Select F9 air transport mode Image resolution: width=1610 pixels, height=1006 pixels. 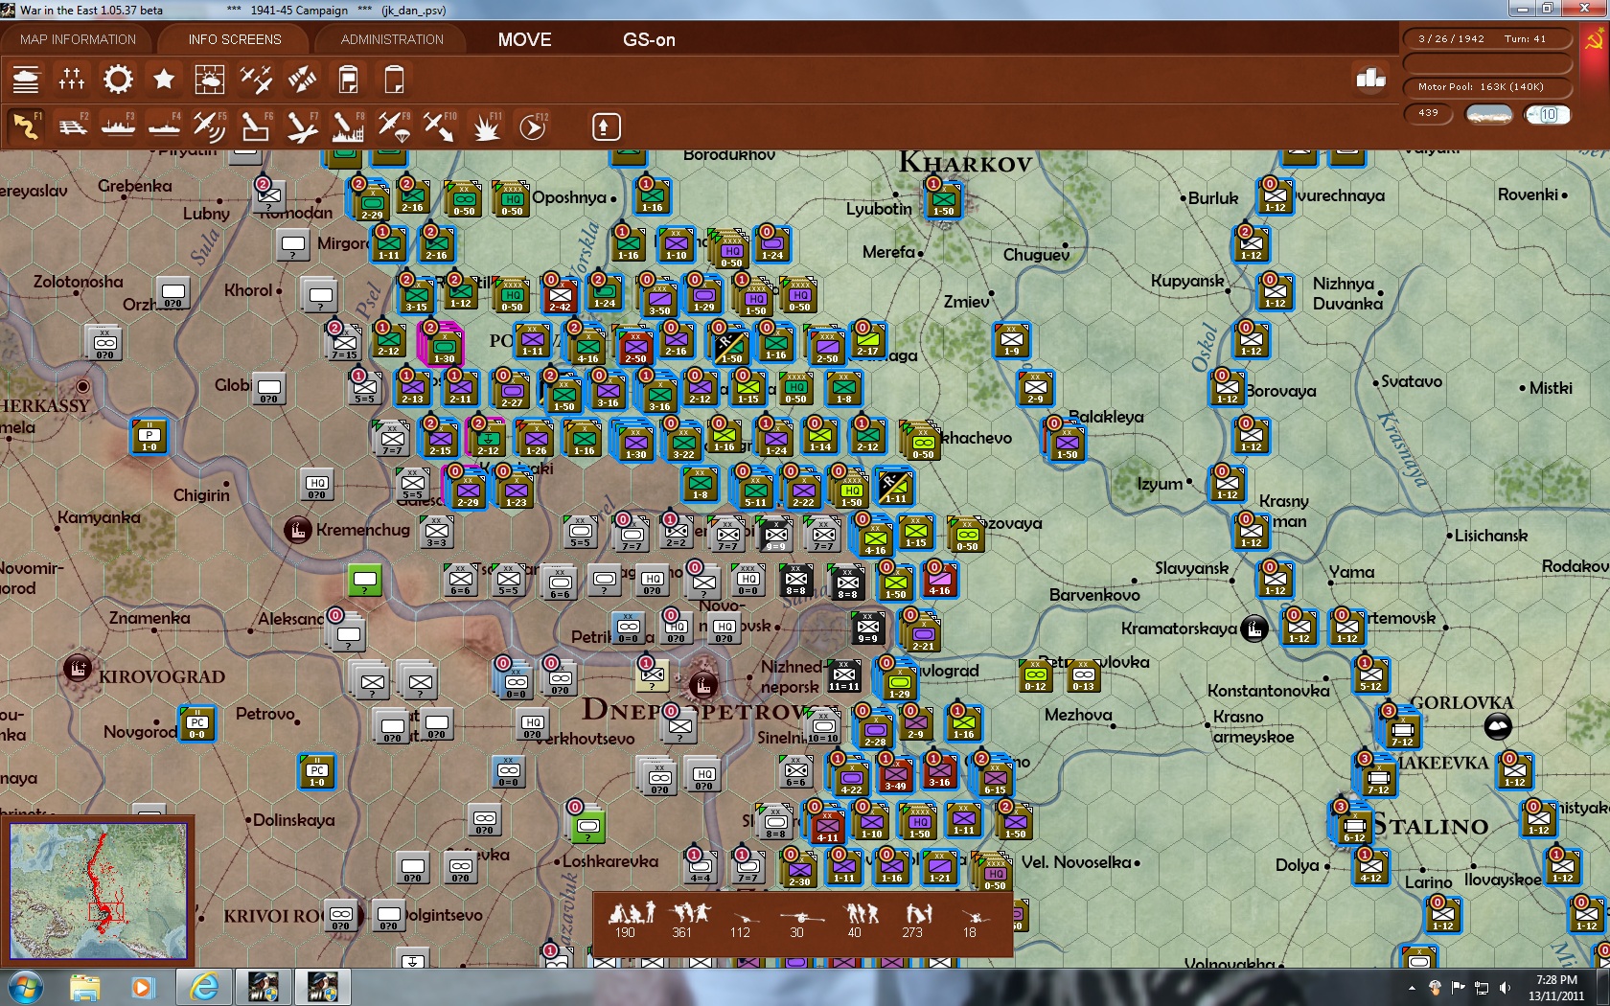pos(394,126)
